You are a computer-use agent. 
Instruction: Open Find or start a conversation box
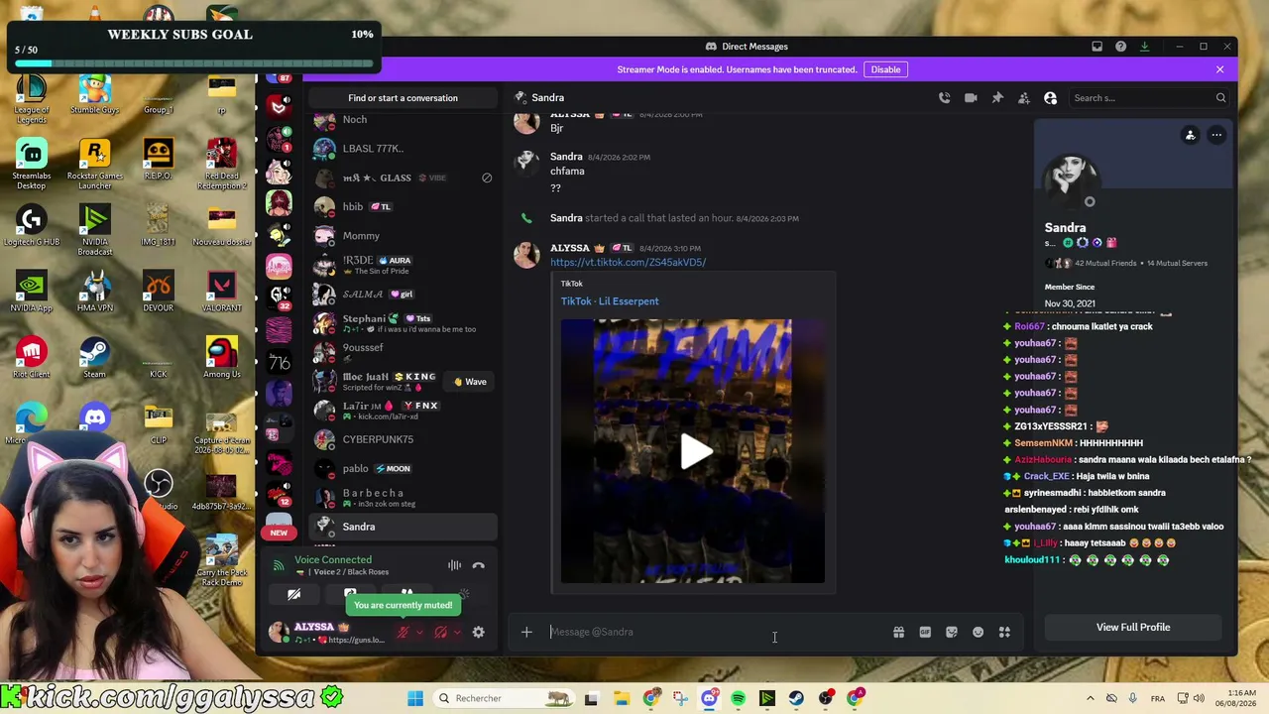pos(403,98)
